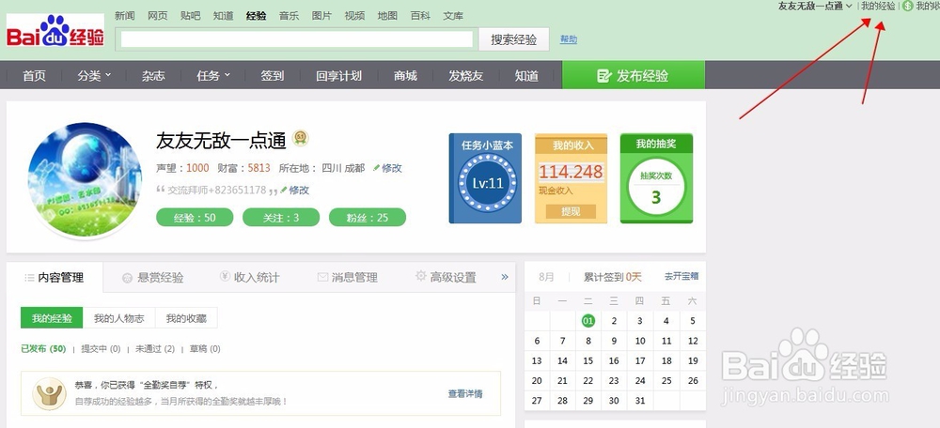This screenshot has height=428, width=940.
Task: Open 贴吧 in the top links
Action: [191, 16]
